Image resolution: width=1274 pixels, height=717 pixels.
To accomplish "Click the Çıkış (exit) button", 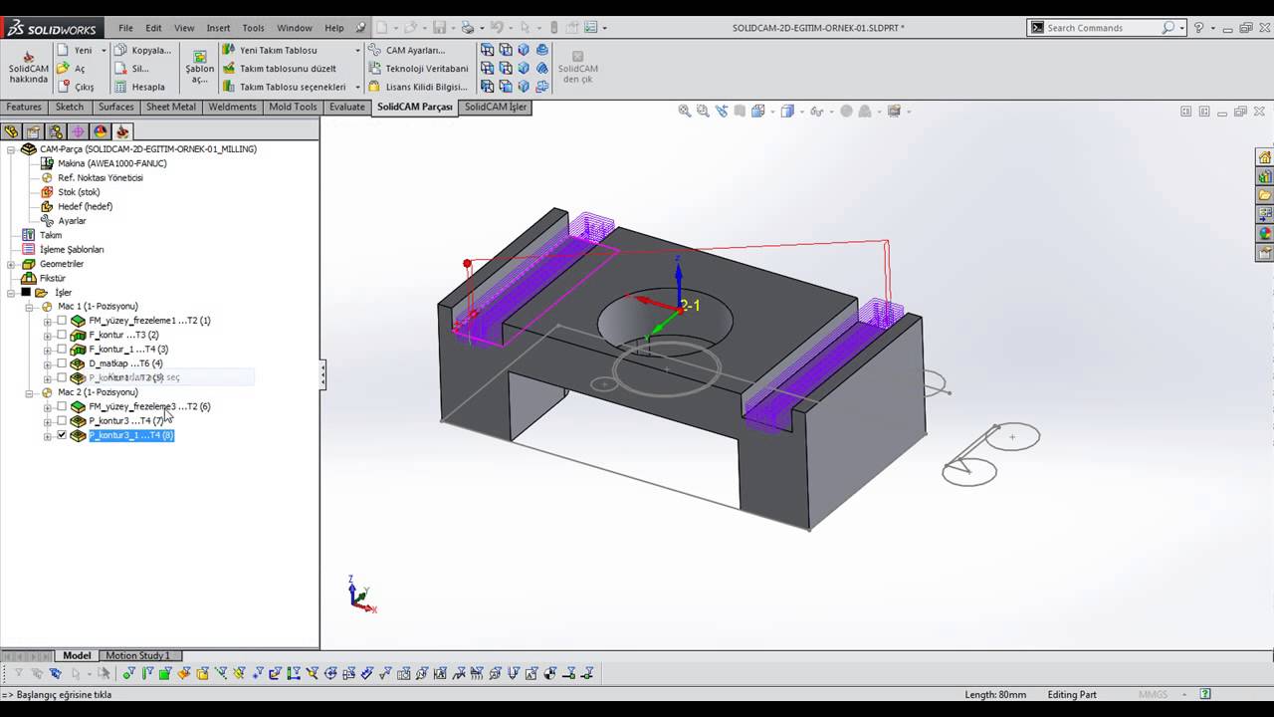I will pos(76,87).
